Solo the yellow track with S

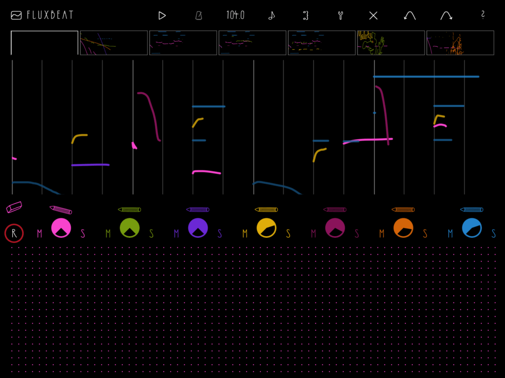click(288, 234)
